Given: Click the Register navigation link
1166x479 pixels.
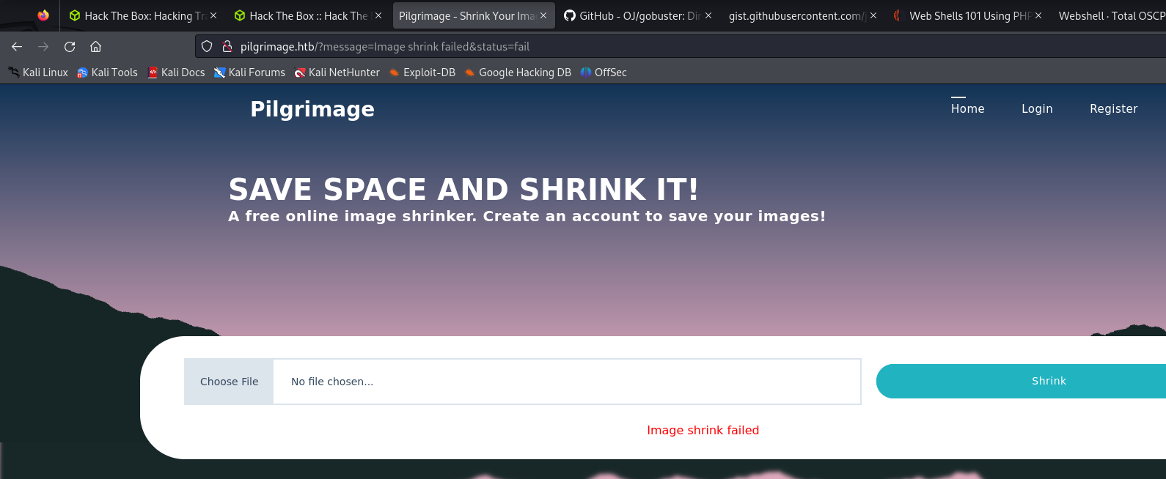Looking at the screenshot, I should (x=1113, y=108).
